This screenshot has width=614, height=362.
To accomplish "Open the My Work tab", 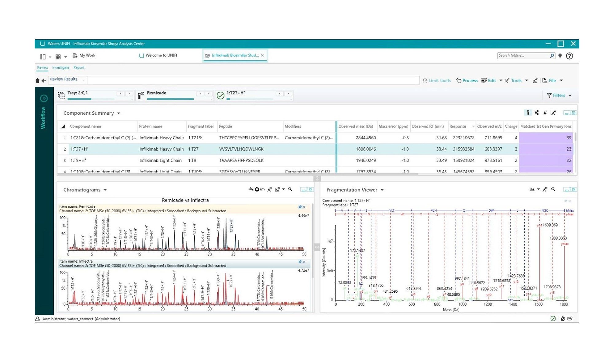I will pyautogui.click(x=84, y=56).
